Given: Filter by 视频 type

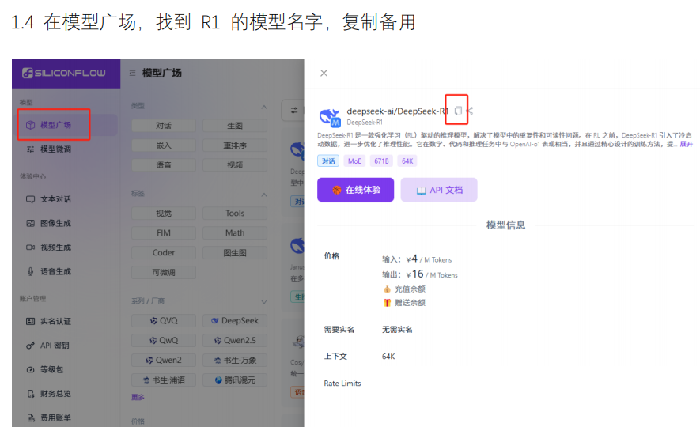Looking at the screenshot, I should (x=235, y=164).
